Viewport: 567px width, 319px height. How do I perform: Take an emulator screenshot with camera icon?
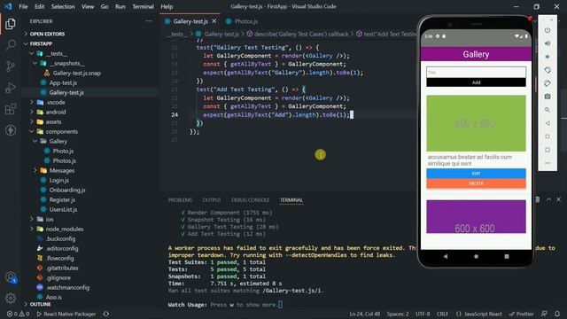point(548,97)
